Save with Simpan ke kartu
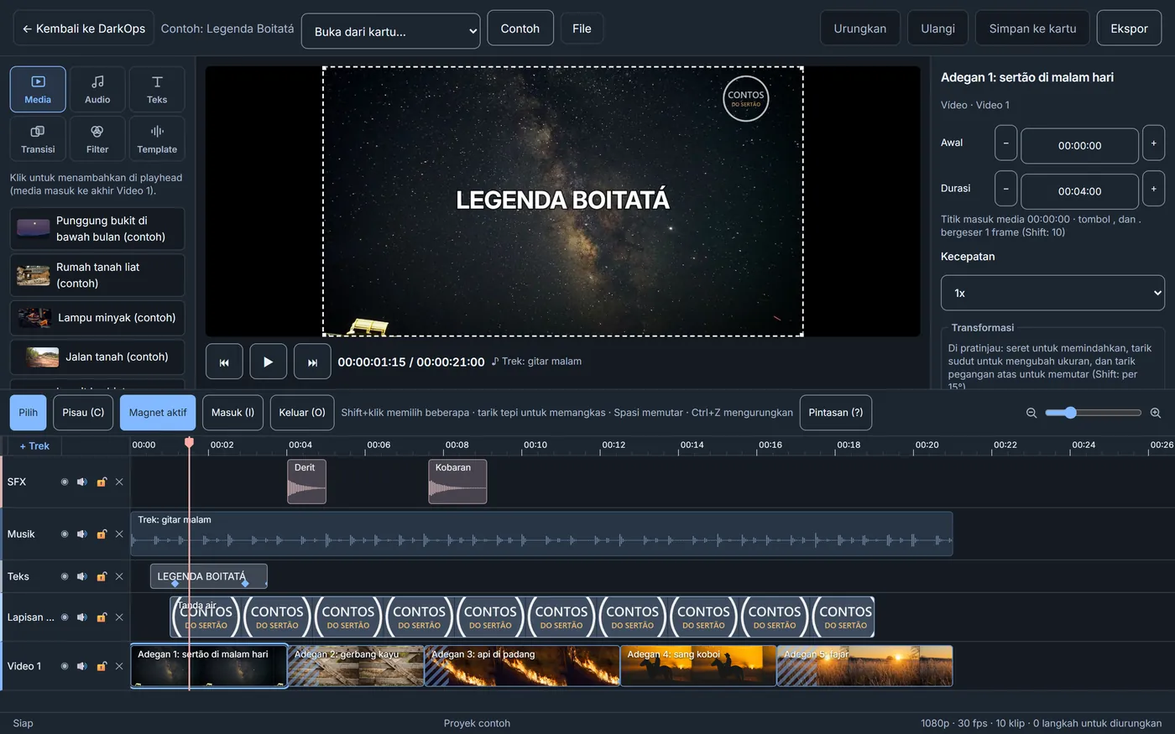The image size is (1175, 734). [x=1032, y=29]
